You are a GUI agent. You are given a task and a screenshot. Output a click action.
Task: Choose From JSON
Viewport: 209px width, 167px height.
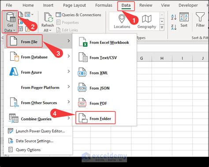[104, 88]
